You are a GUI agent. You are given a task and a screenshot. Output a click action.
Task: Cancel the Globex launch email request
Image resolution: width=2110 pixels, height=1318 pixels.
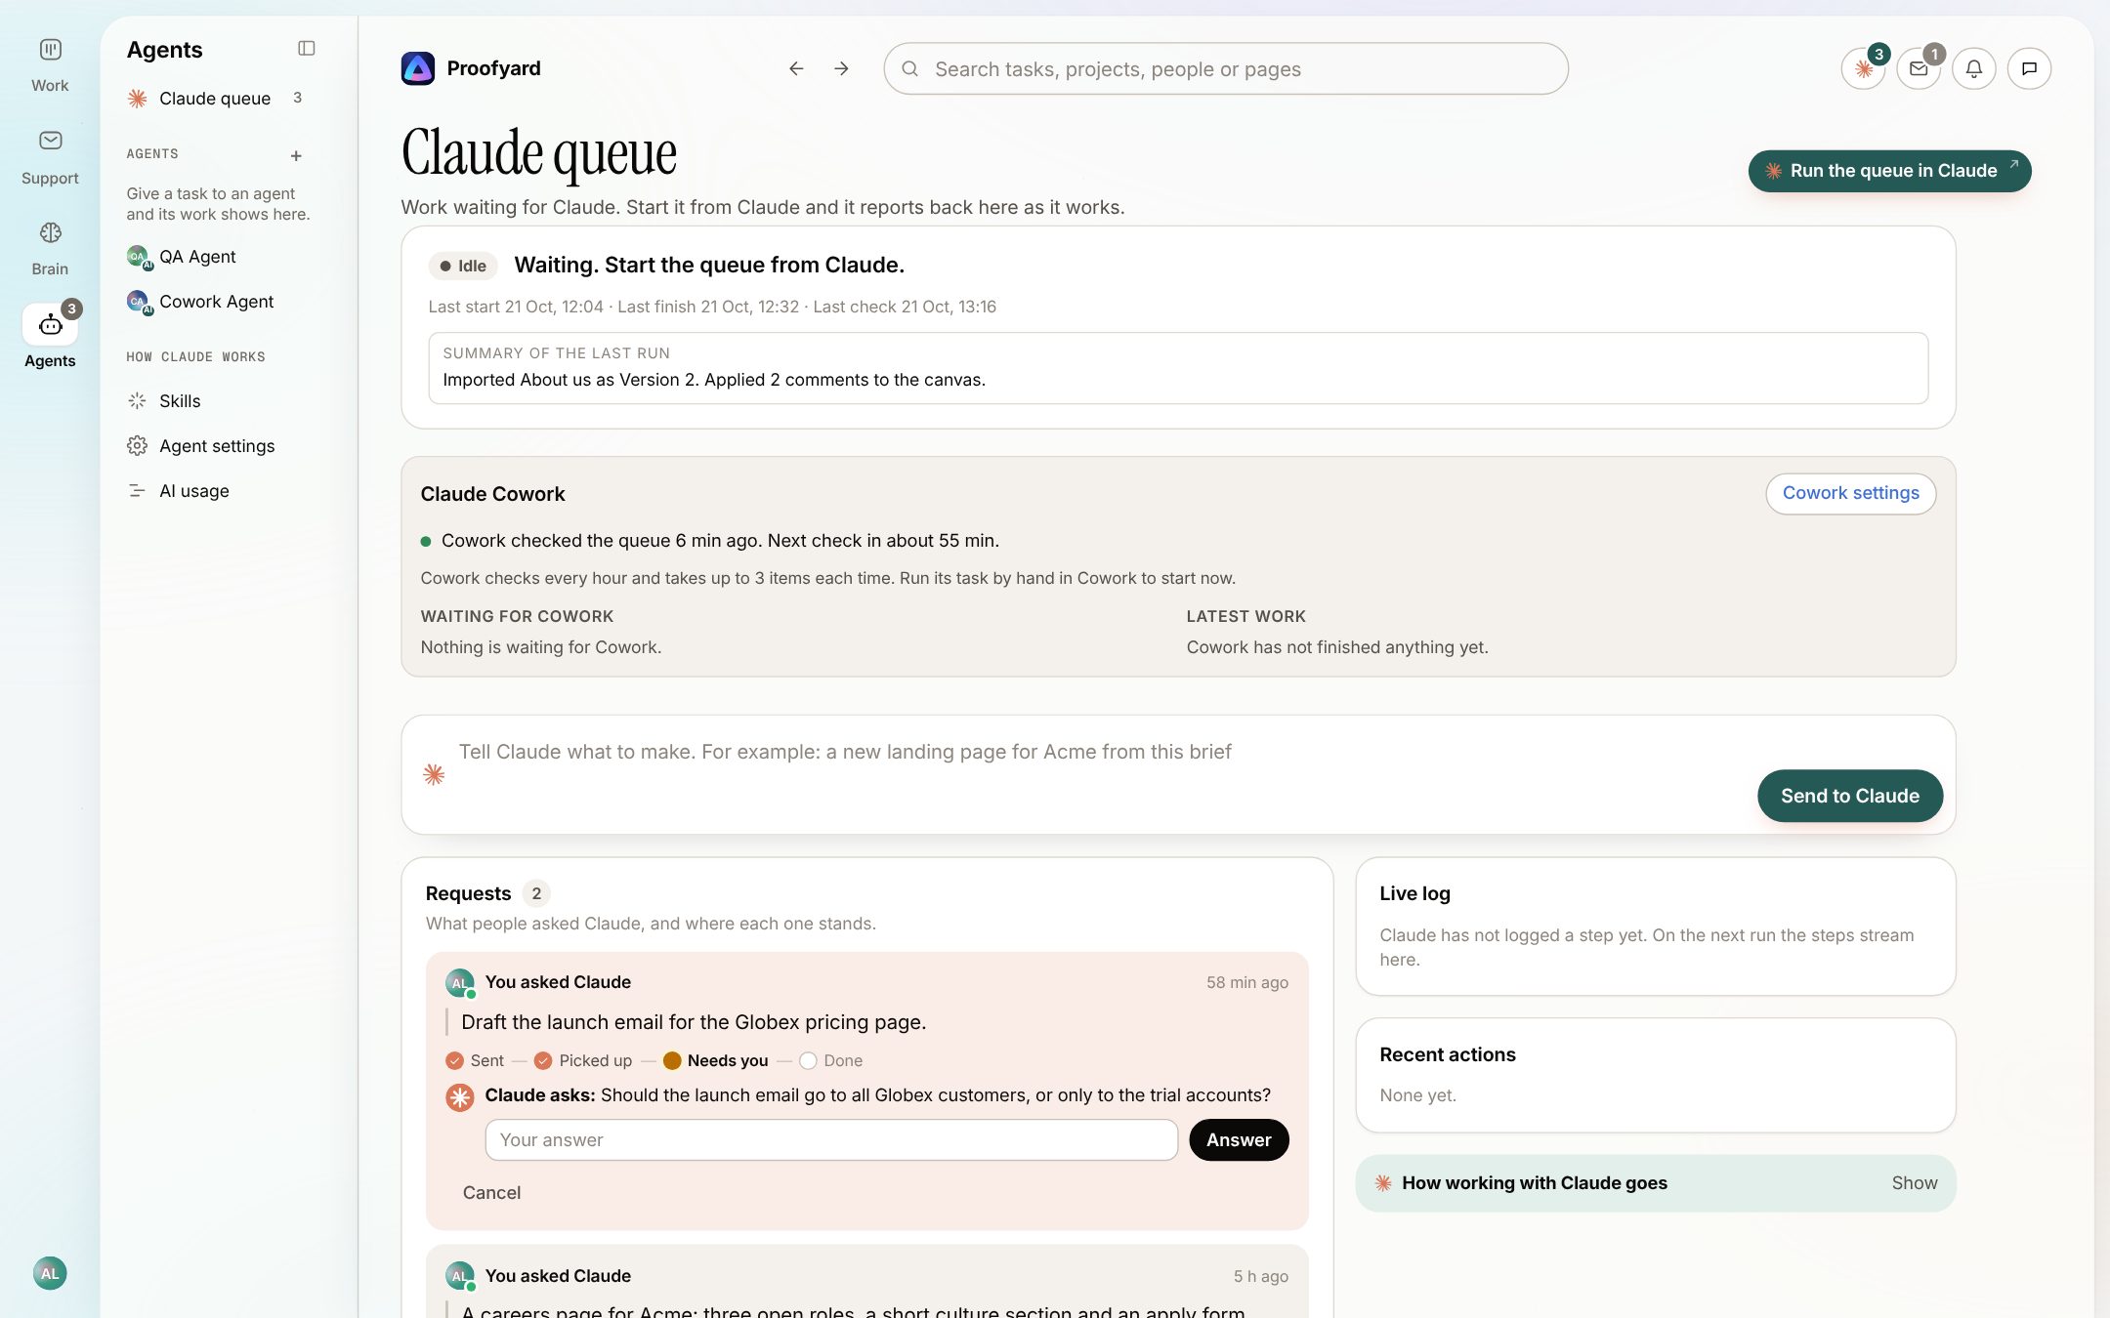coord(491,1193)
